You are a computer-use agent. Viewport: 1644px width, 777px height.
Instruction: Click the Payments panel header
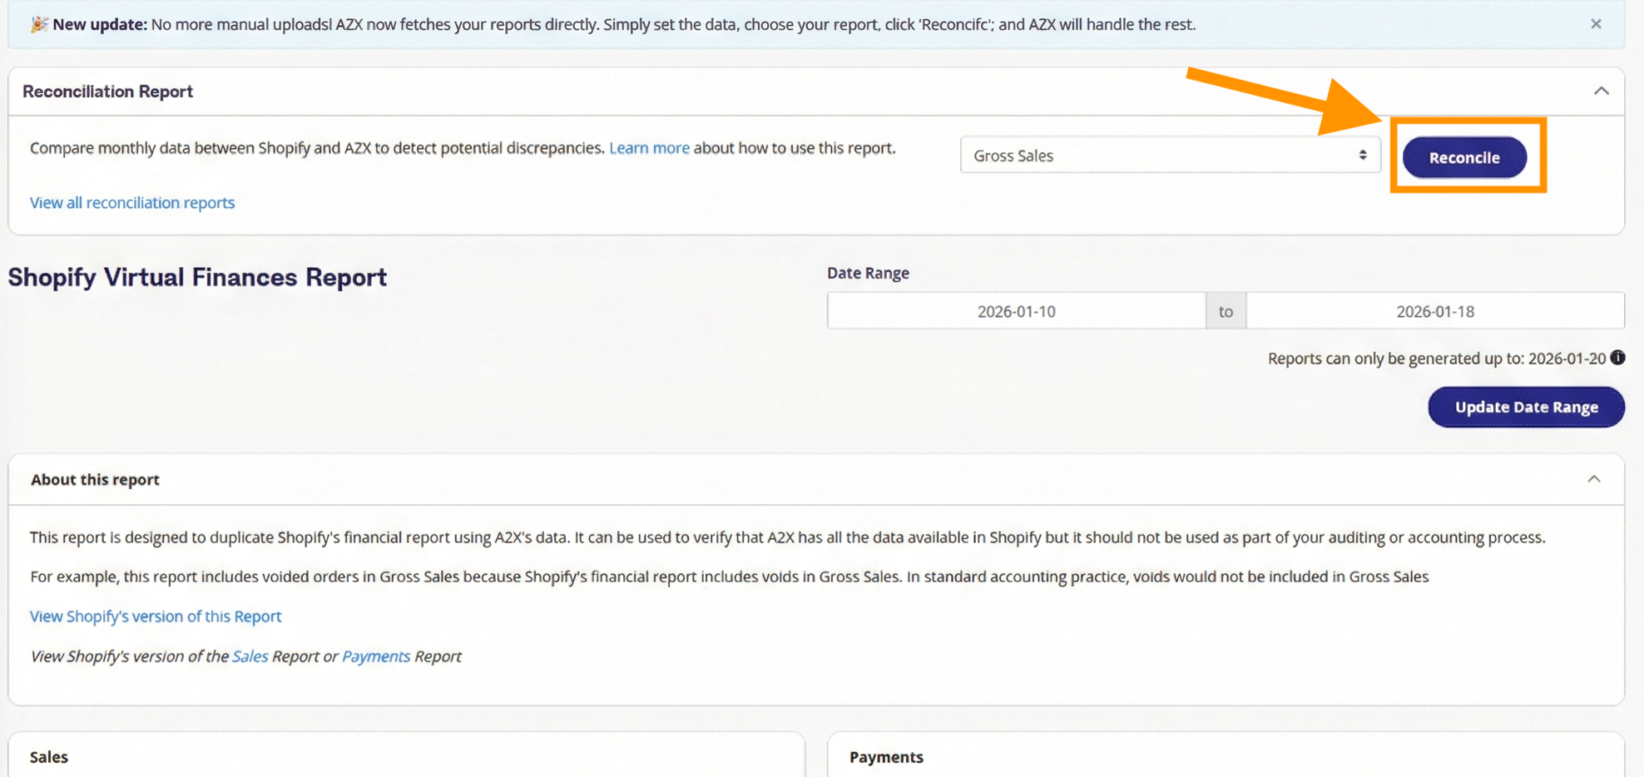pos(886,756)
